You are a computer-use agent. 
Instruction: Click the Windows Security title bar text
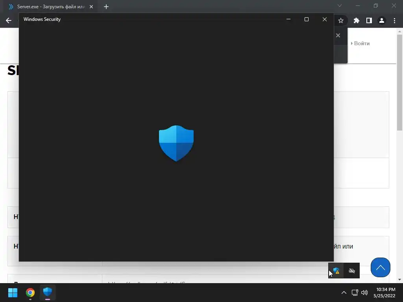(x=42, y=19)
